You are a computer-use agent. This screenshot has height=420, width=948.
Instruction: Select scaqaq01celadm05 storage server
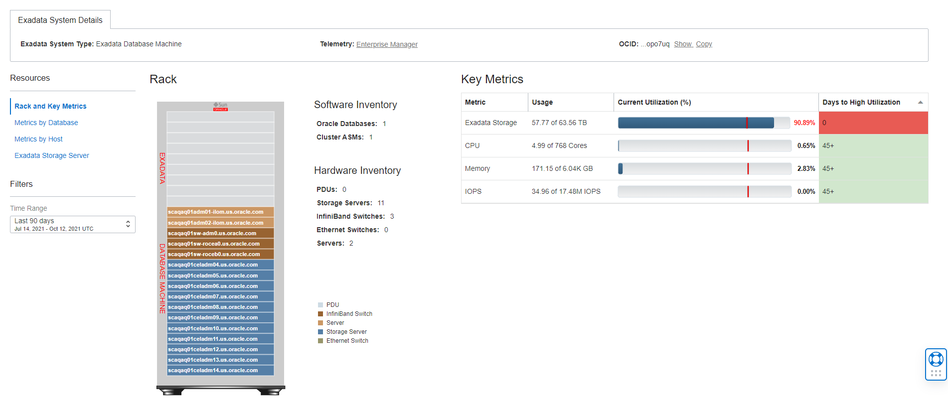220,276
